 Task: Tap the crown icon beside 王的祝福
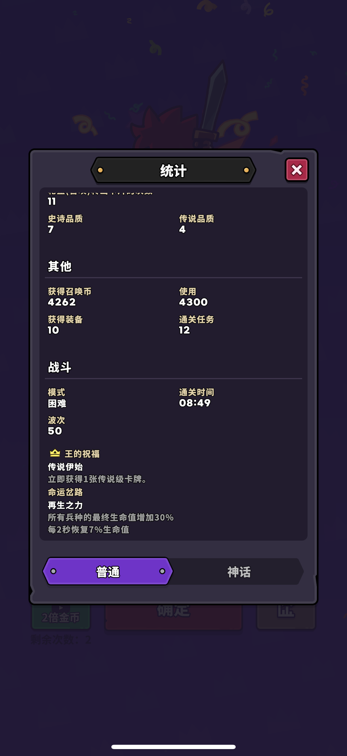(55, 453)
